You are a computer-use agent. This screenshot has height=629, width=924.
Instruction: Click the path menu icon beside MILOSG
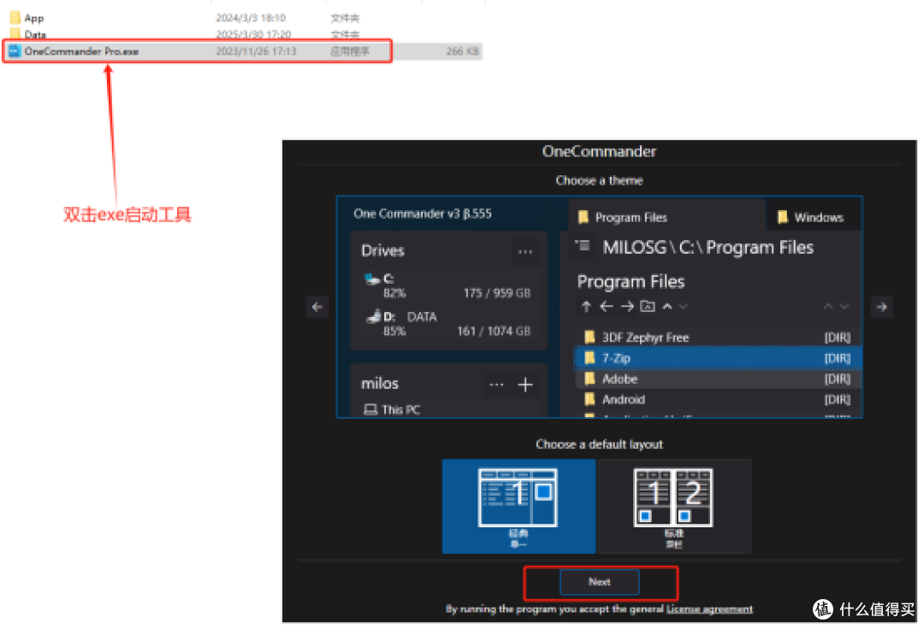(x=583, y=246)
